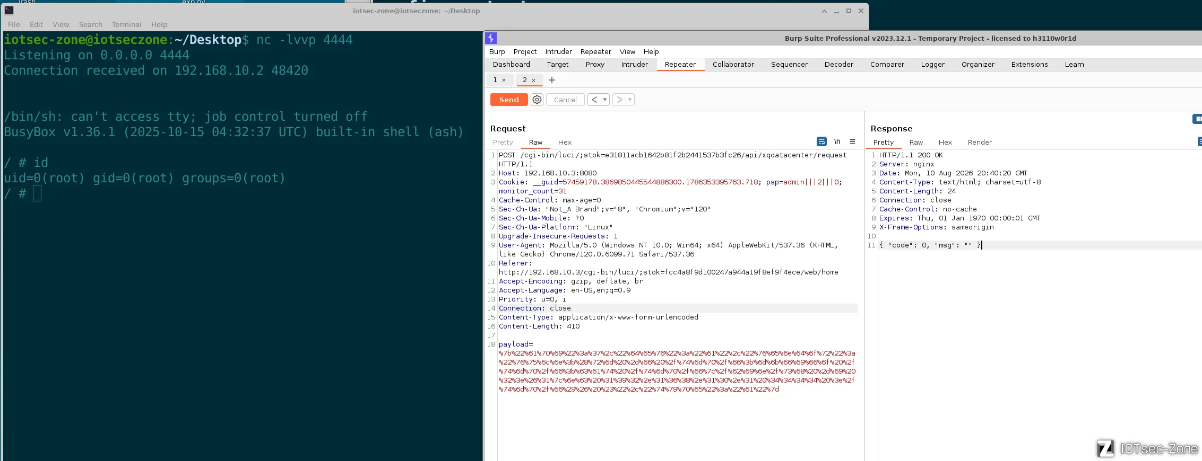This screenshot has height=461, width=1202.
Task: Open the Terminal menu in the menu bar
Action: (126, 24)
